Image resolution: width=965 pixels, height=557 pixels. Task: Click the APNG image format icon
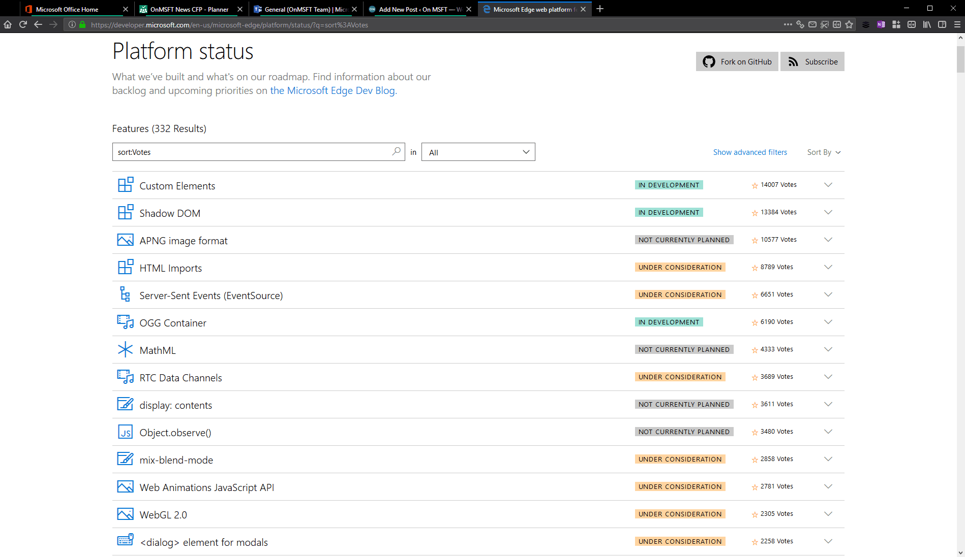pyautogui.click(x=125, y=240)
